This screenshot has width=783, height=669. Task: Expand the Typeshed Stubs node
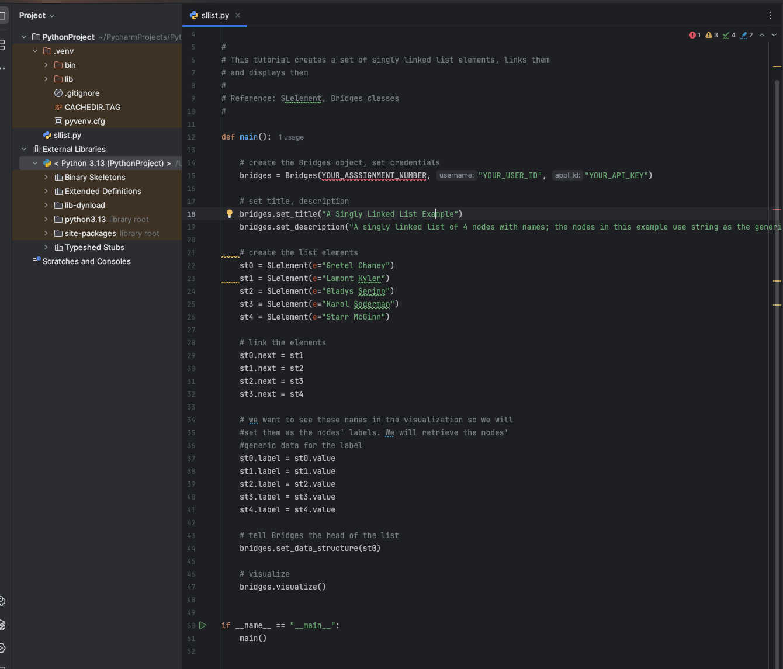pyautogui.click(x=46, y=247)
